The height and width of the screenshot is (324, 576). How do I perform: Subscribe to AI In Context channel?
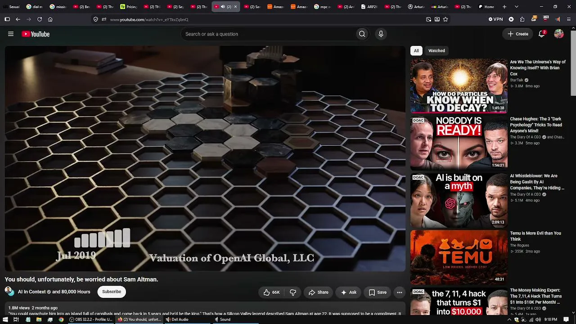tap(112, 292)
